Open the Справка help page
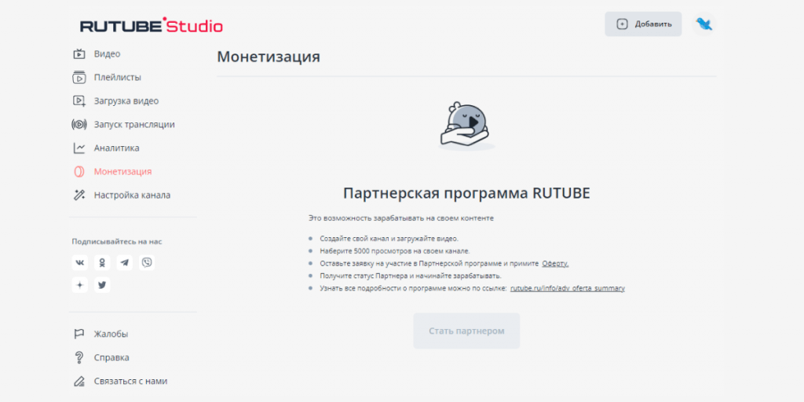The width and height of the screenshot is (804, 402). (x=111, y=357)
